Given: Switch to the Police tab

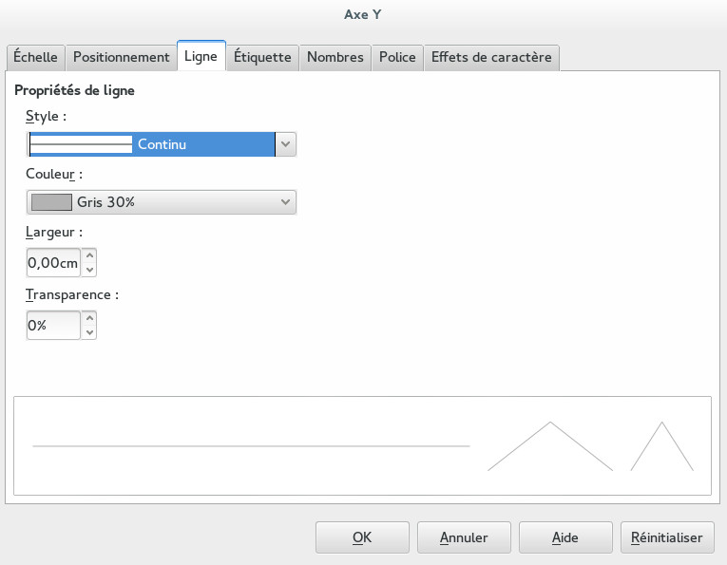Looking at the screenshot, I should click(x=397, y=57).
